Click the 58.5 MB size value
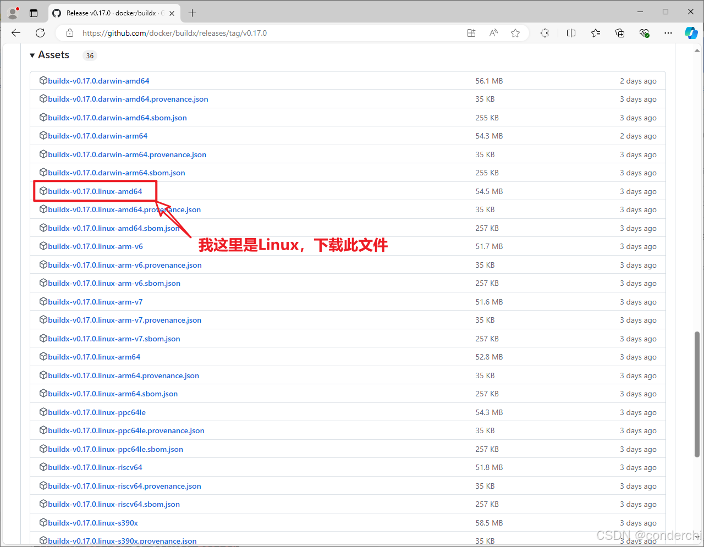Image resolution: width=704 pixels, height=547 pixels. coord(489,523)
